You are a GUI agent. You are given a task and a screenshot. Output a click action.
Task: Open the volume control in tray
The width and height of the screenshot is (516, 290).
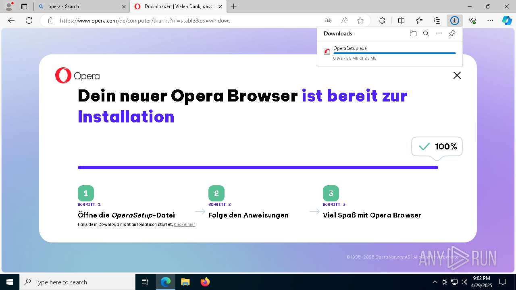click(464, 282)
